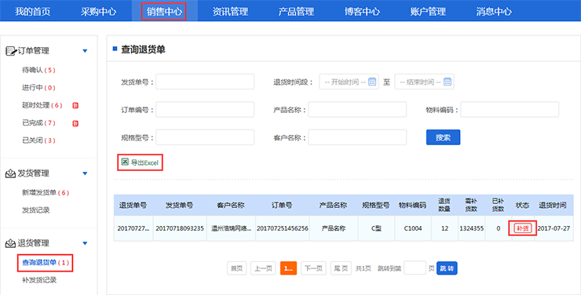Screen dimensions: 581x295
Task: Open 博客中心 tab
Action: point(362,11)
